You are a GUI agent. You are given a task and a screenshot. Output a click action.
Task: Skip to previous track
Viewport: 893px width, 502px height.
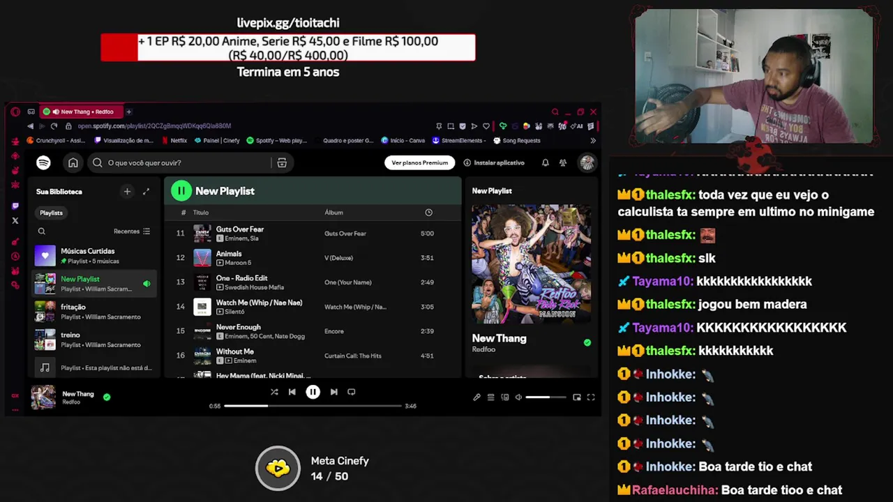pyautogui.click(x=292, y=392)
